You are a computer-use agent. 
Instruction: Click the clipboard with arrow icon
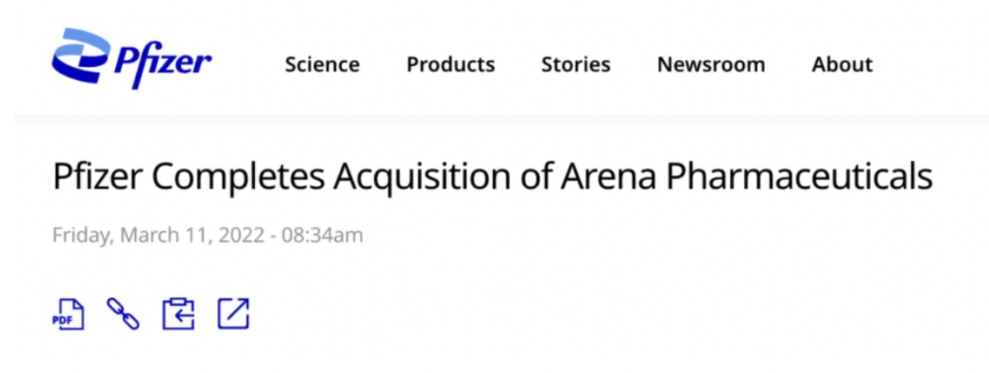pos(178,314)
